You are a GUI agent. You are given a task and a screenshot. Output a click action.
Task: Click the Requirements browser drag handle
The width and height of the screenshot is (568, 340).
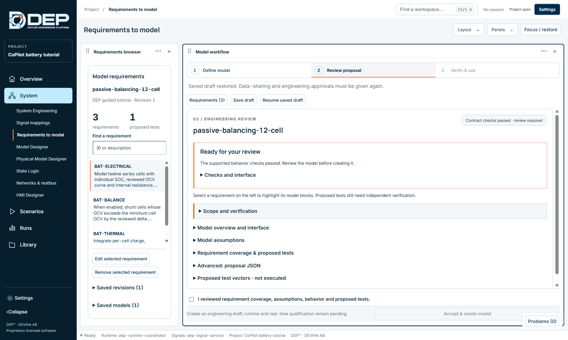88,51
